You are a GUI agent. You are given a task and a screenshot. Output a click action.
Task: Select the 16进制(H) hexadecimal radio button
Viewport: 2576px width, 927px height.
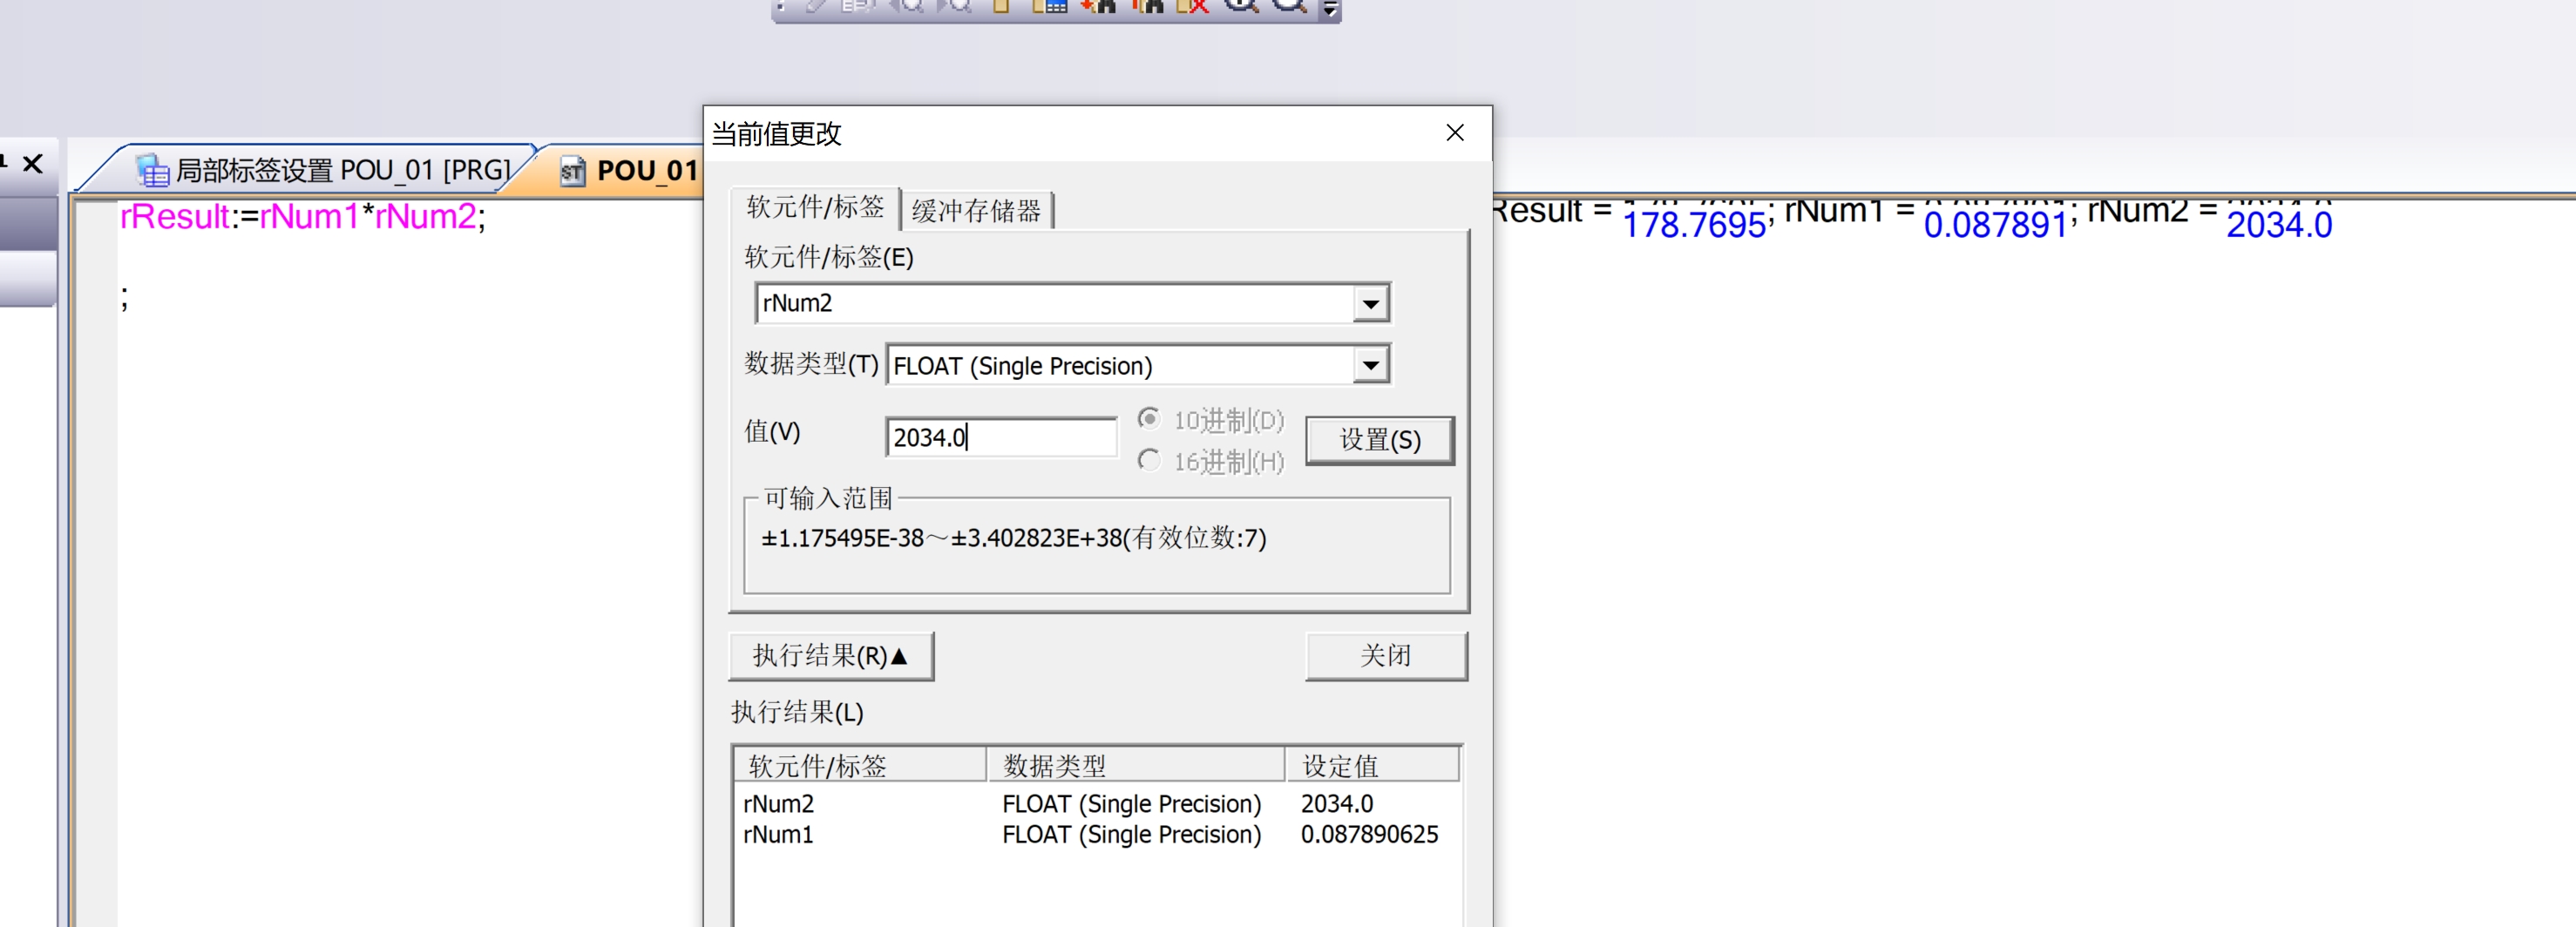pos(1149,460)
